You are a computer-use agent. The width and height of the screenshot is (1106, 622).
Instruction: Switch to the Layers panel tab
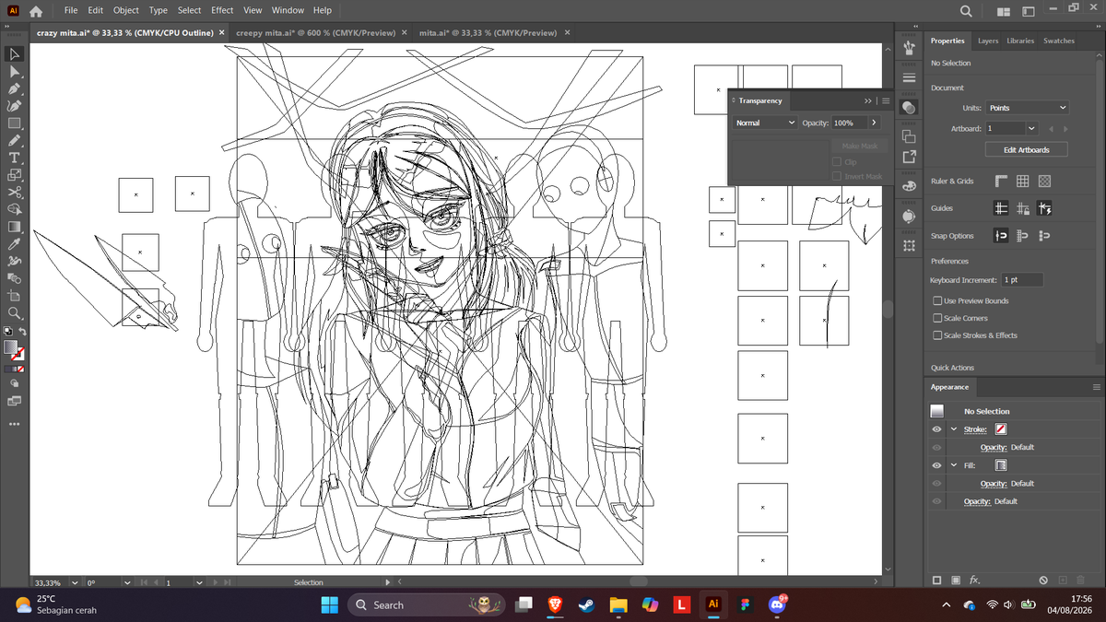[x=988, y=41]
